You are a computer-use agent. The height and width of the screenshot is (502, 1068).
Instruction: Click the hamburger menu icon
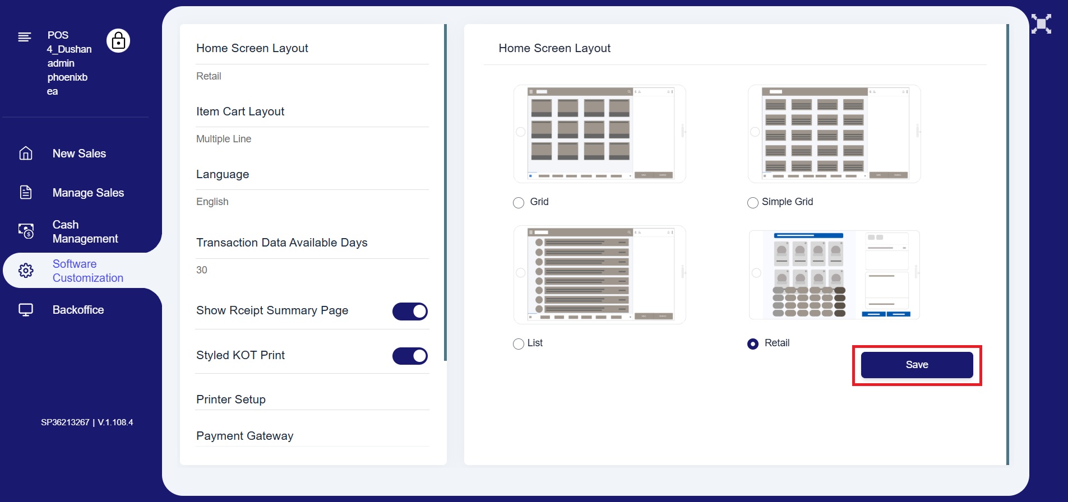pyautogui.click(x=24, y=38)
